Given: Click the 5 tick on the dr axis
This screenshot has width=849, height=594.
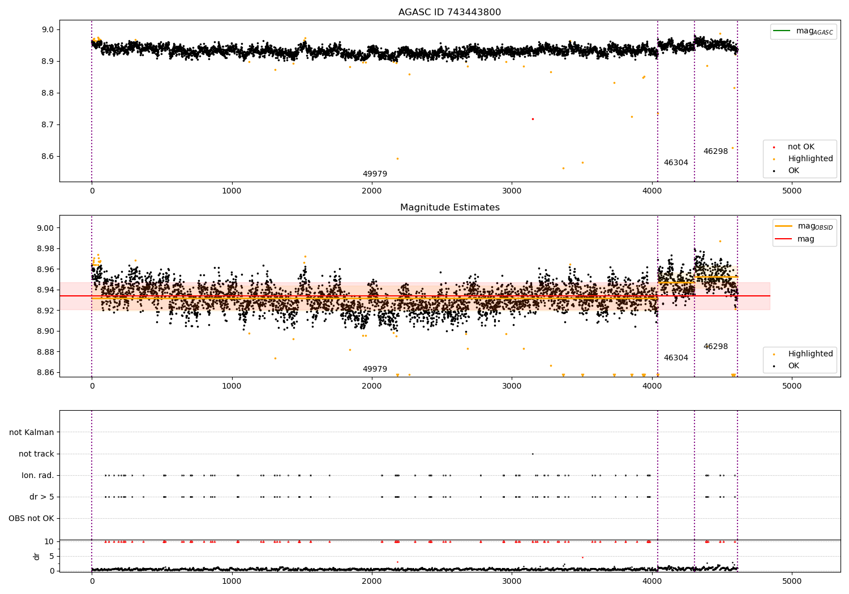Looking at the screenshot, I should 52,557.
